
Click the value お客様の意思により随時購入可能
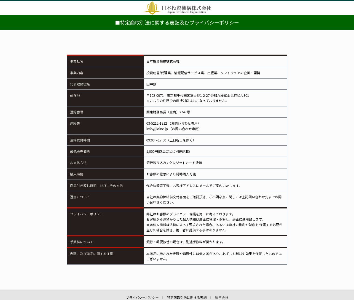171,174
